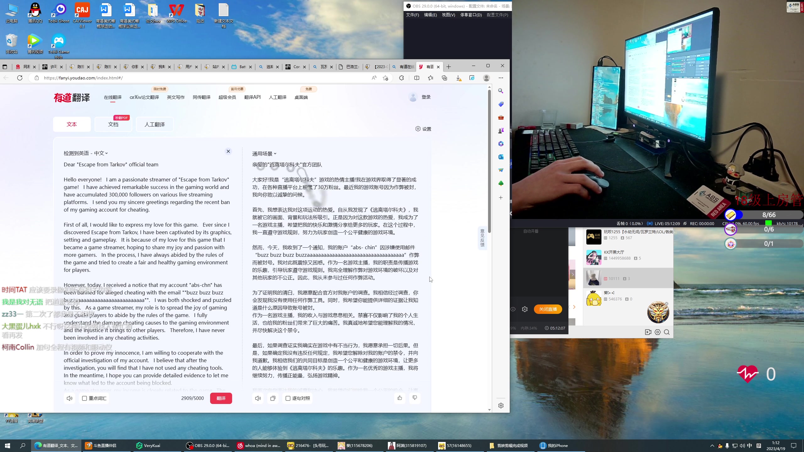The height and width of the screenshot is (452, 804).
Task: Refresh the Youdao page in browser
Action: [x=20, y=78]
